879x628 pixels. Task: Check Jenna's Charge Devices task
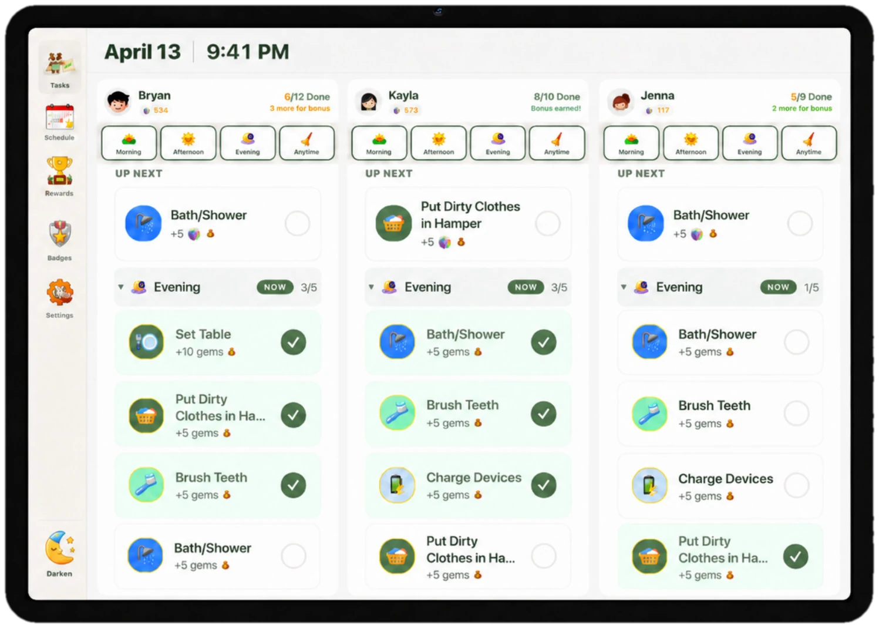(x=796, y=485)
